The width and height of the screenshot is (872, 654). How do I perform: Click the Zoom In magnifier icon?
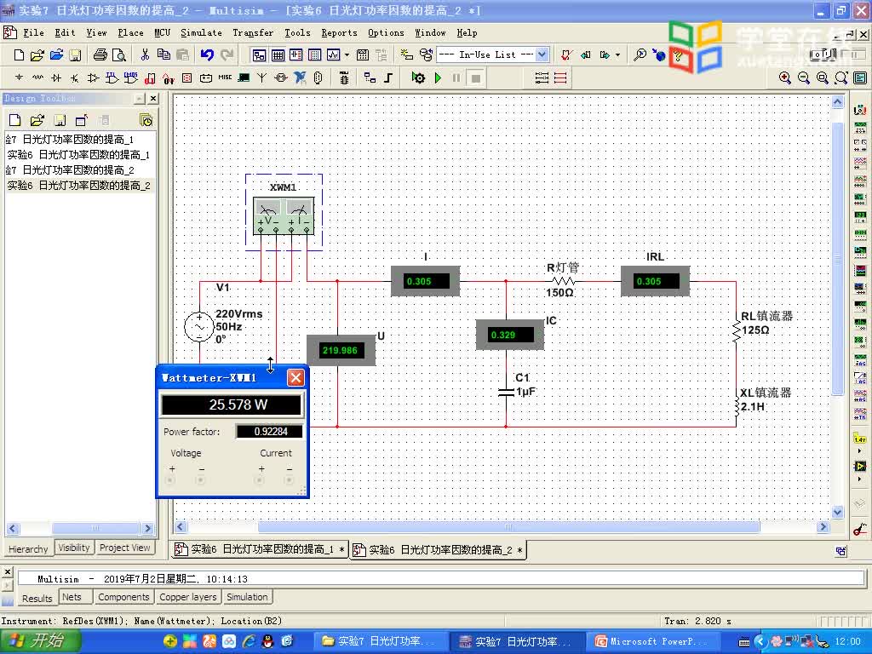click(784, 77)
